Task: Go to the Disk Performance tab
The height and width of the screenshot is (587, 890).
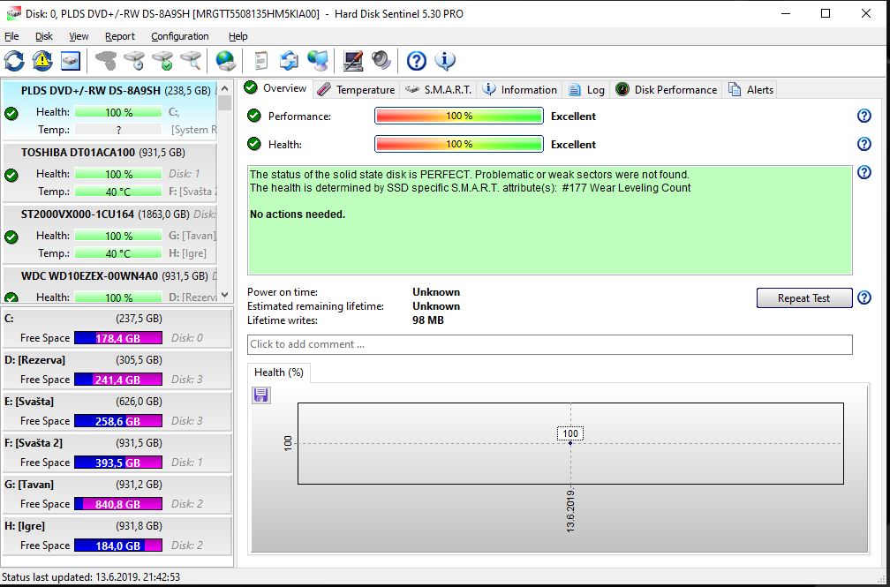Action: [x=667, y=89]
